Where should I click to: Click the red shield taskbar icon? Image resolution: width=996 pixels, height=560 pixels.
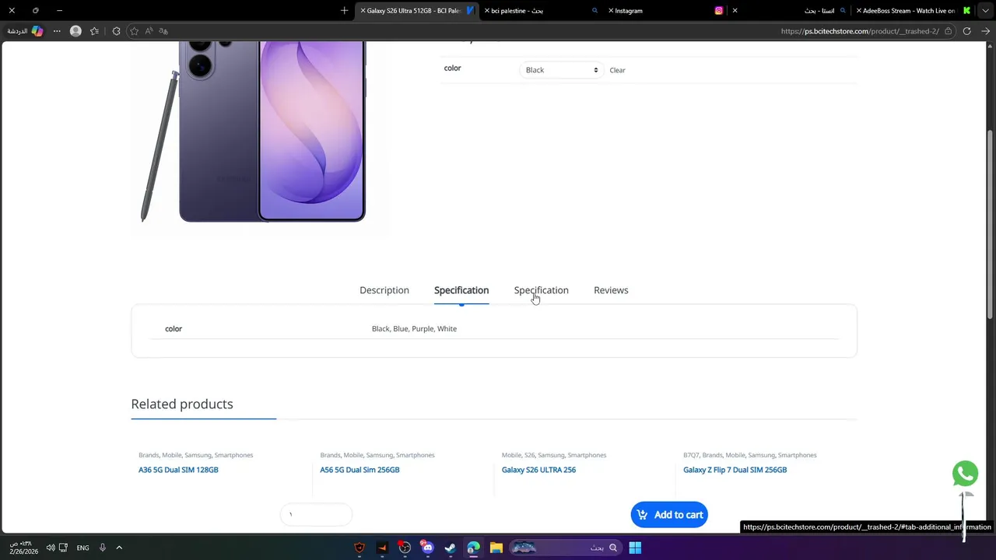(x=359, y=548)
